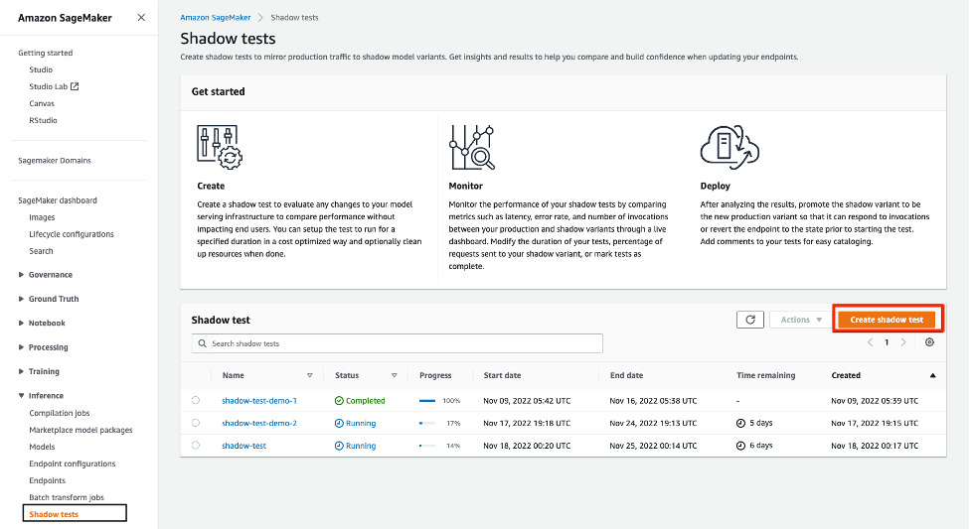The image size is (971, 529).
Task: Select radio button for shadow-test-demo-2
Action: 196,423
